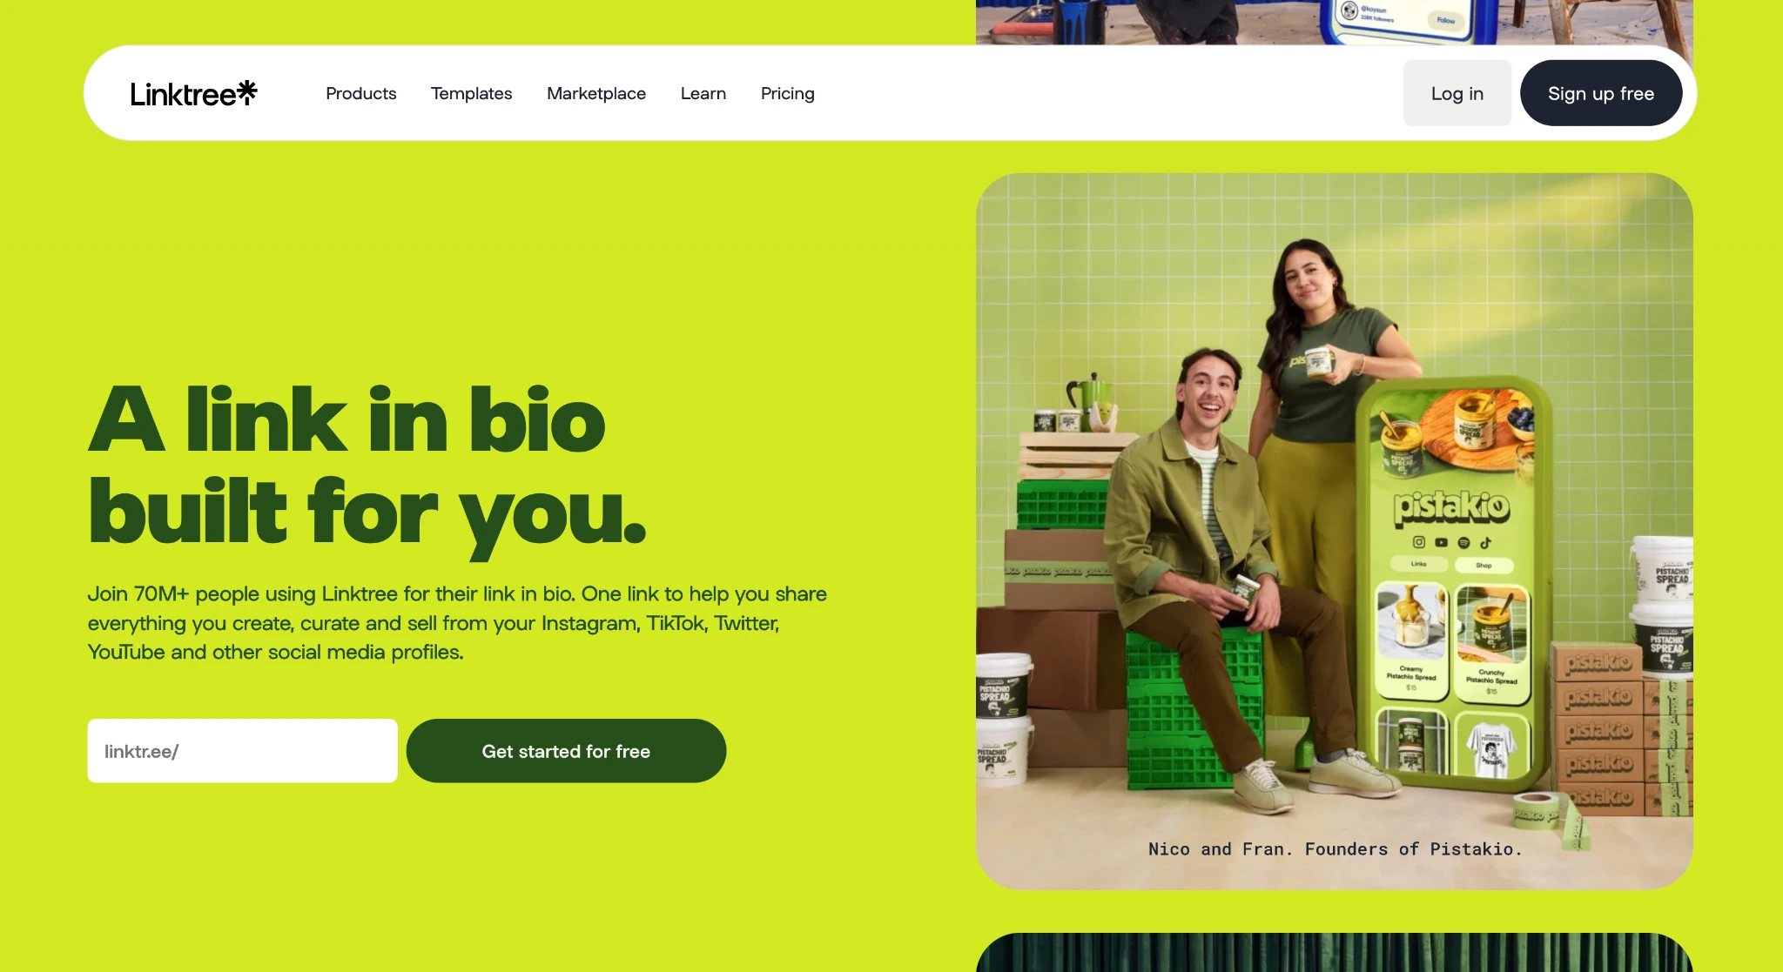Visit the Pricing page
The width and height of the screenshot is (1783, 972).
788,93
